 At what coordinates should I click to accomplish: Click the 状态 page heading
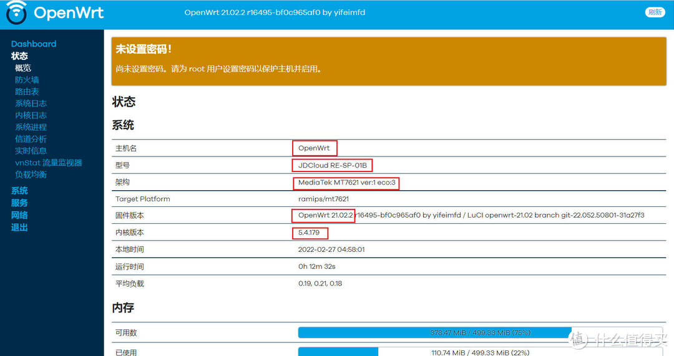pos(124,102)
